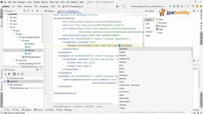Start debugging with the bug icon
The width and height of the screenshot is (203, 114).
point(174,6)
